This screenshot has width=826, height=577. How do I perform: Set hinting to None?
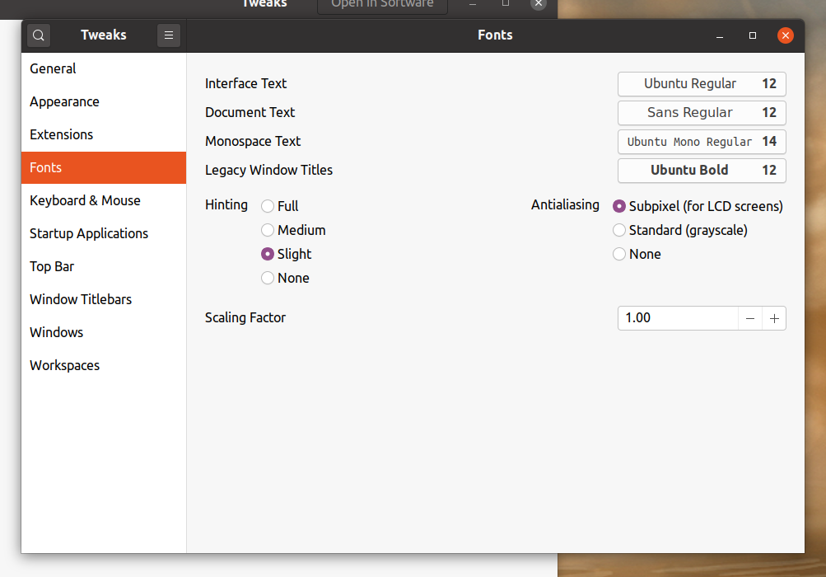(x=268, y=278)
